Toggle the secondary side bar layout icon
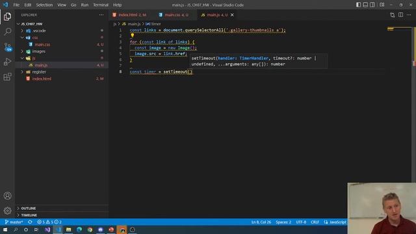This screenshot has height=234, width=416. [x=372, y=5]
